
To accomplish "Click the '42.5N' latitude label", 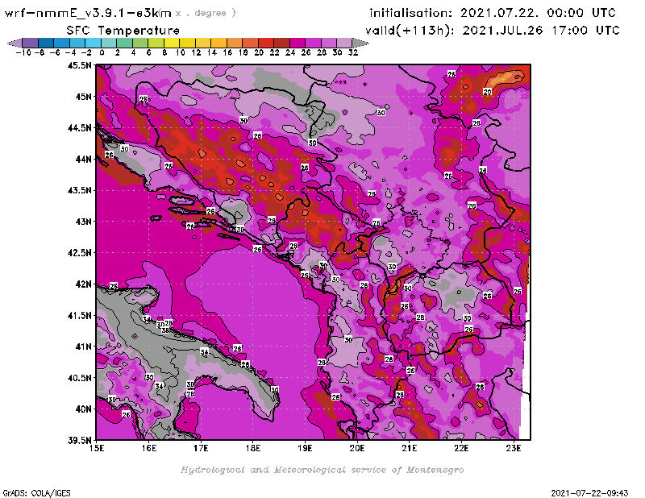I will 79,253.
